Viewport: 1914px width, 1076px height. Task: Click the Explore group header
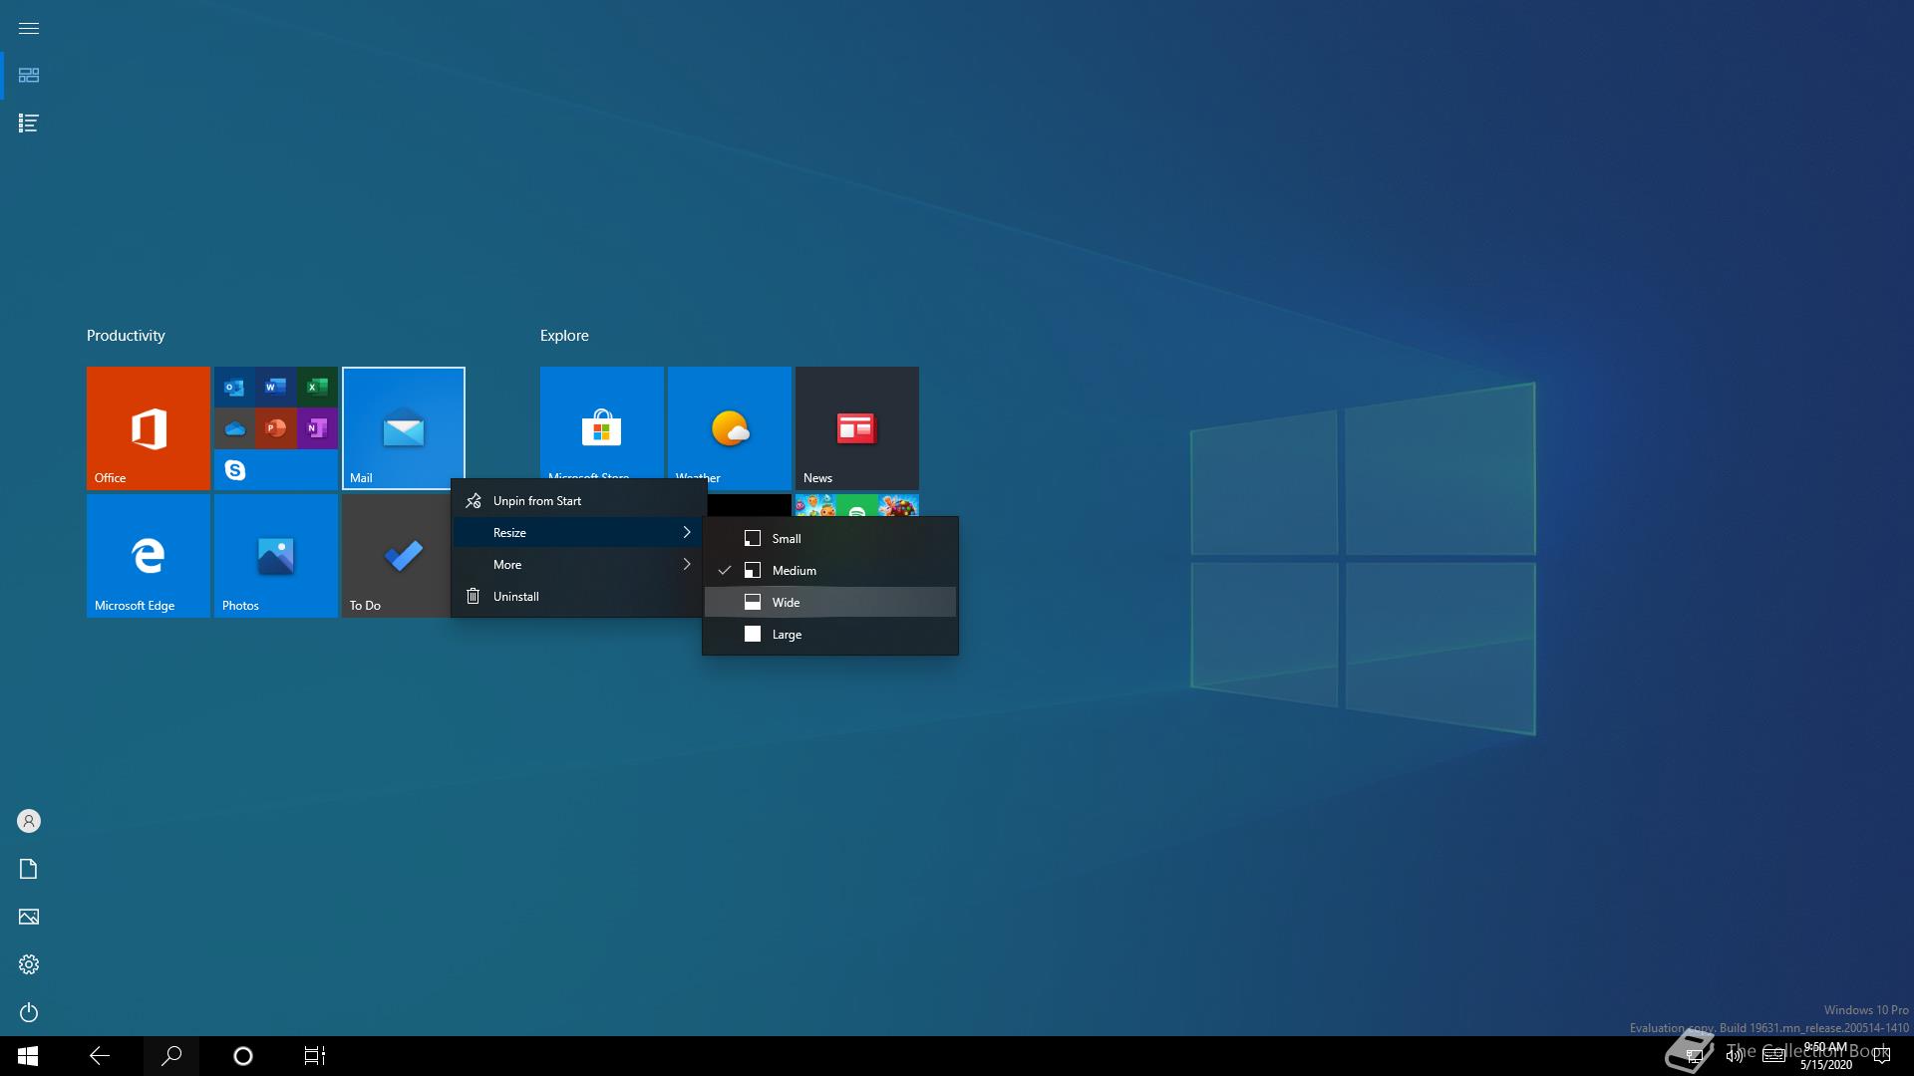[x=564, y=336]
